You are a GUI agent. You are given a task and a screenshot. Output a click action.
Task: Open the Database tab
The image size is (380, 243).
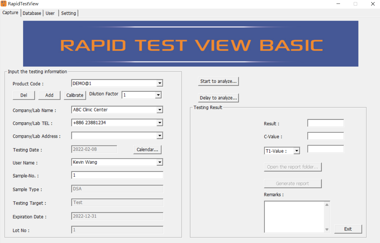(x=32, y=13)
